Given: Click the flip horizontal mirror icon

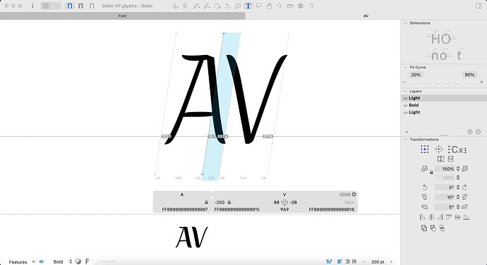Looking at the screenshot, I should (x=440, y=159).
